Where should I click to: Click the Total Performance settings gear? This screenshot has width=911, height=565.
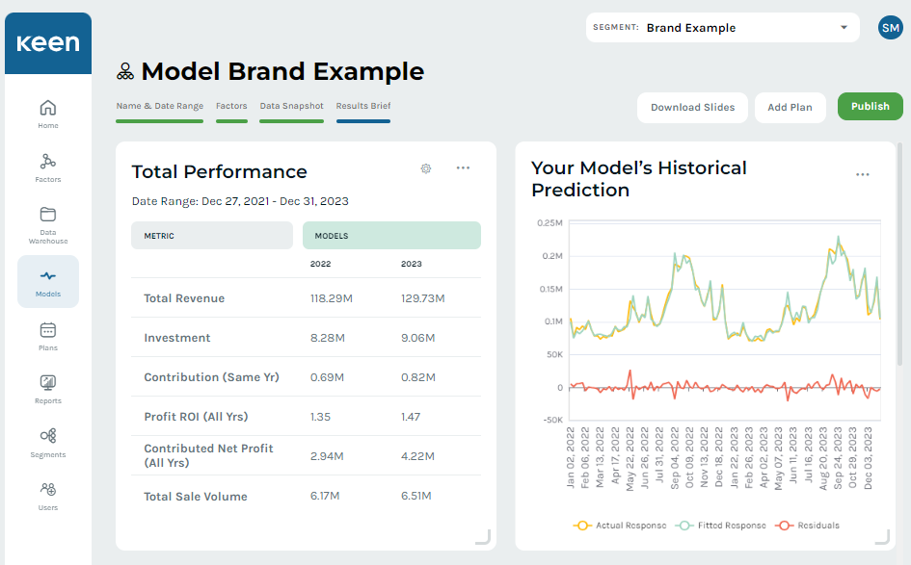coord(426,168)
